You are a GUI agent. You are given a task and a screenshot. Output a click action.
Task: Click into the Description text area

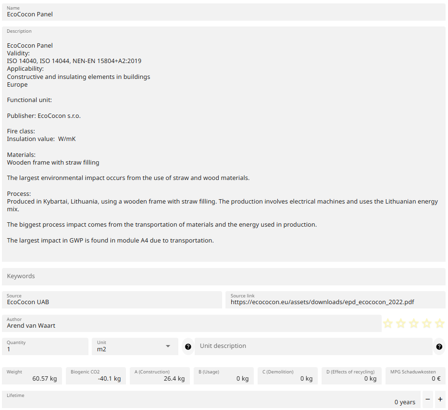224,144
